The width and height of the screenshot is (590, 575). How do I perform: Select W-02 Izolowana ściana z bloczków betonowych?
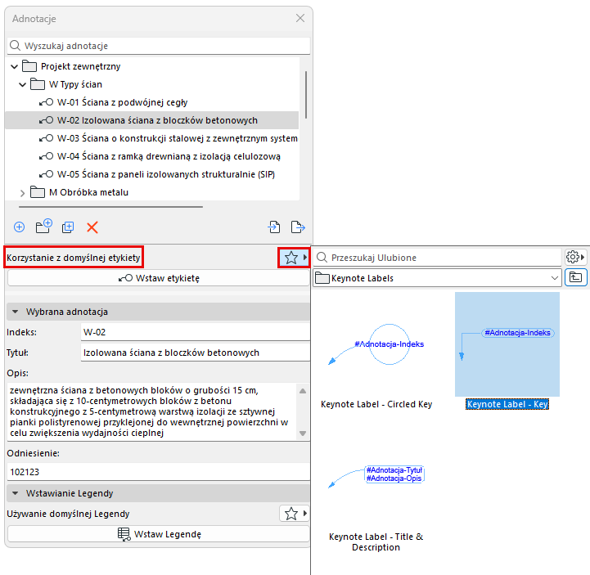pyautogui.click(x=151, y=120)
